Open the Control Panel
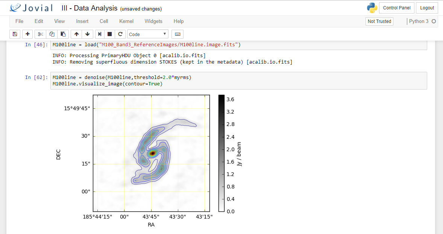Viewport: 443px width, 234px height. (397, 8)
